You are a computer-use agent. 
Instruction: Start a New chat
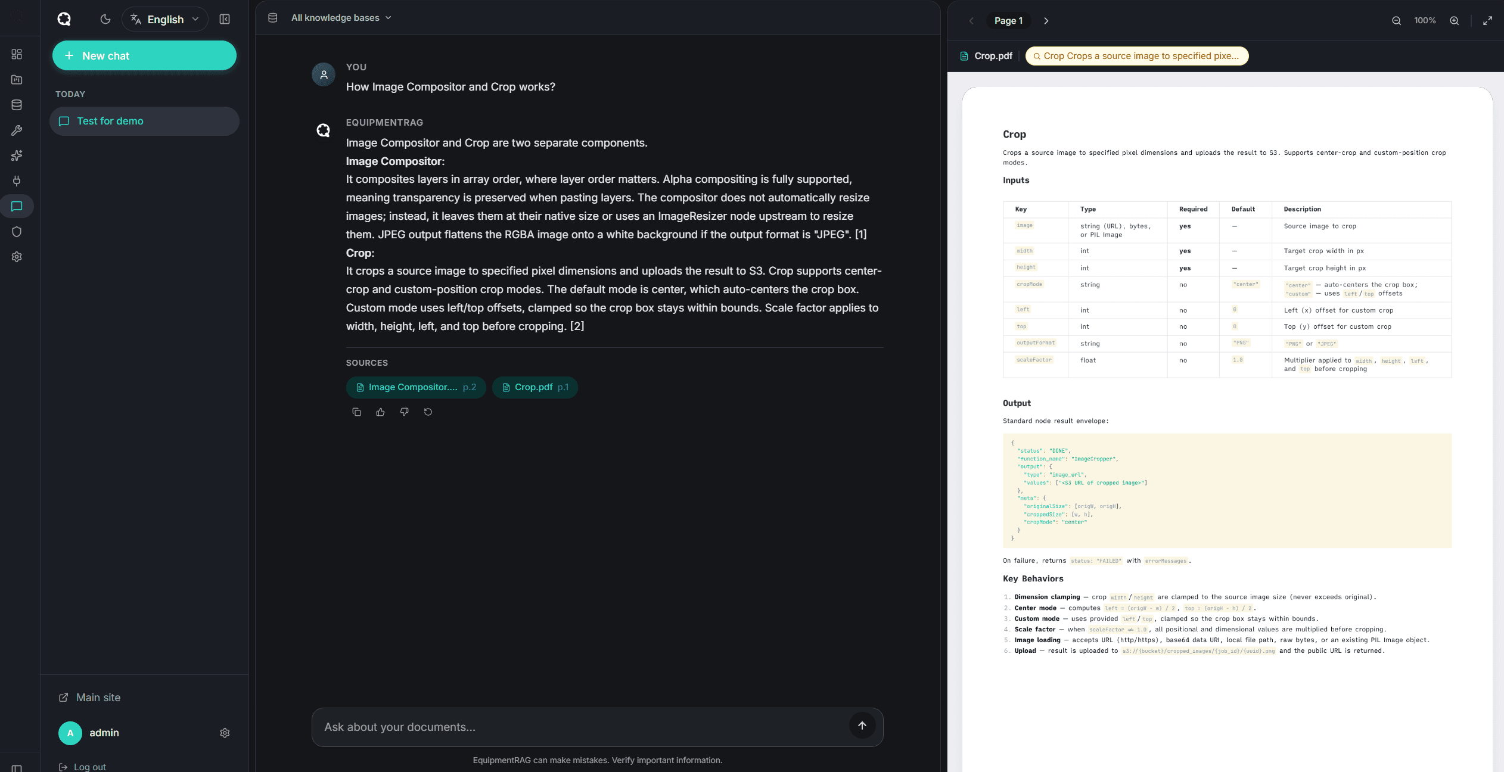point(144,55)
